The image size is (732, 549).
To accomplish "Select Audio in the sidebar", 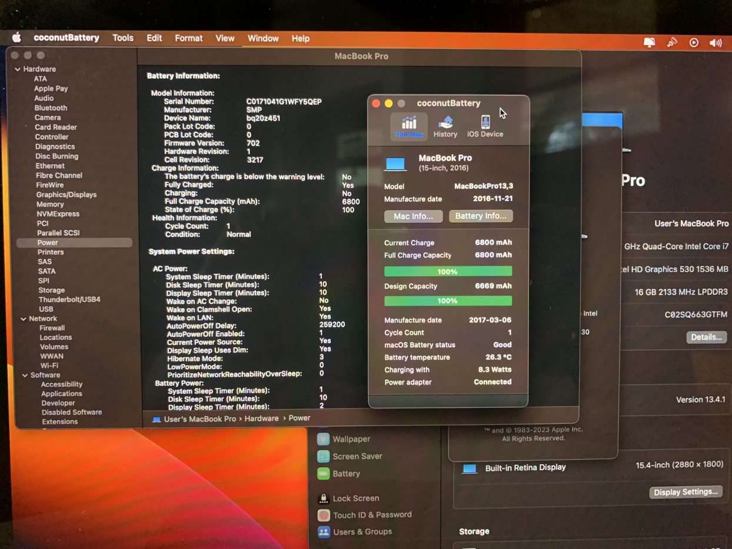I will tap(44, 98).
